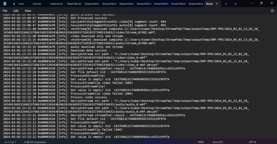
Task: Open the Edit menu
Action: [16, 11]
